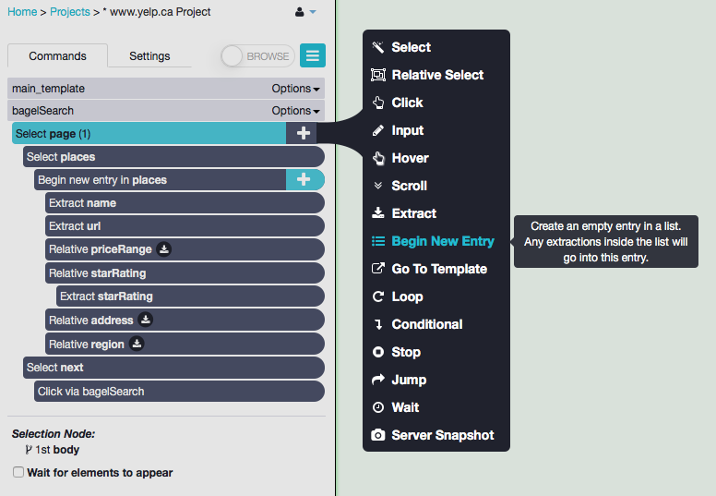Click the Hover hand icon
The width and height of the screenshot is (716, 496).
point(378,158)
